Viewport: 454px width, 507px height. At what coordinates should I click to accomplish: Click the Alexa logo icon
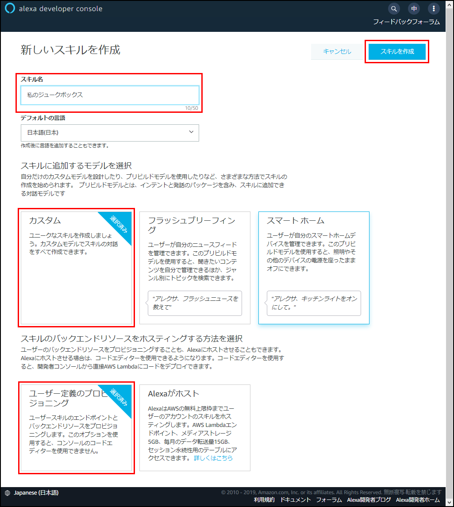click(x=10, y=9)
